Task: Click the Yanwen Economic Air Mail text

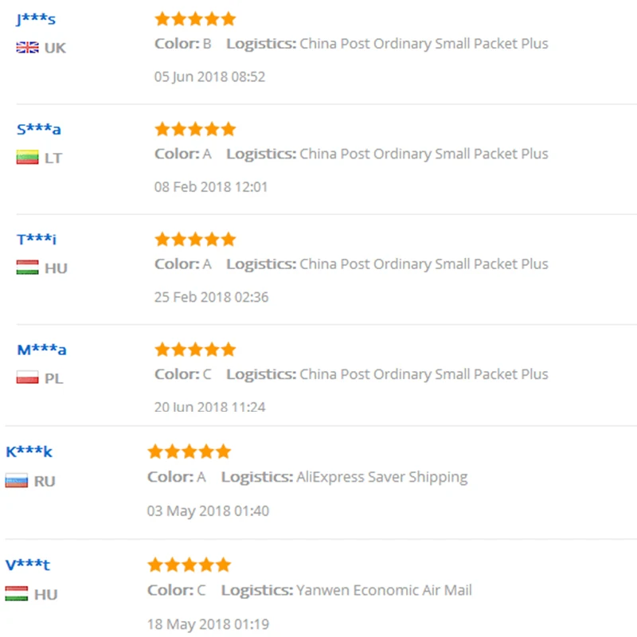Action: (x=384, y=591)
